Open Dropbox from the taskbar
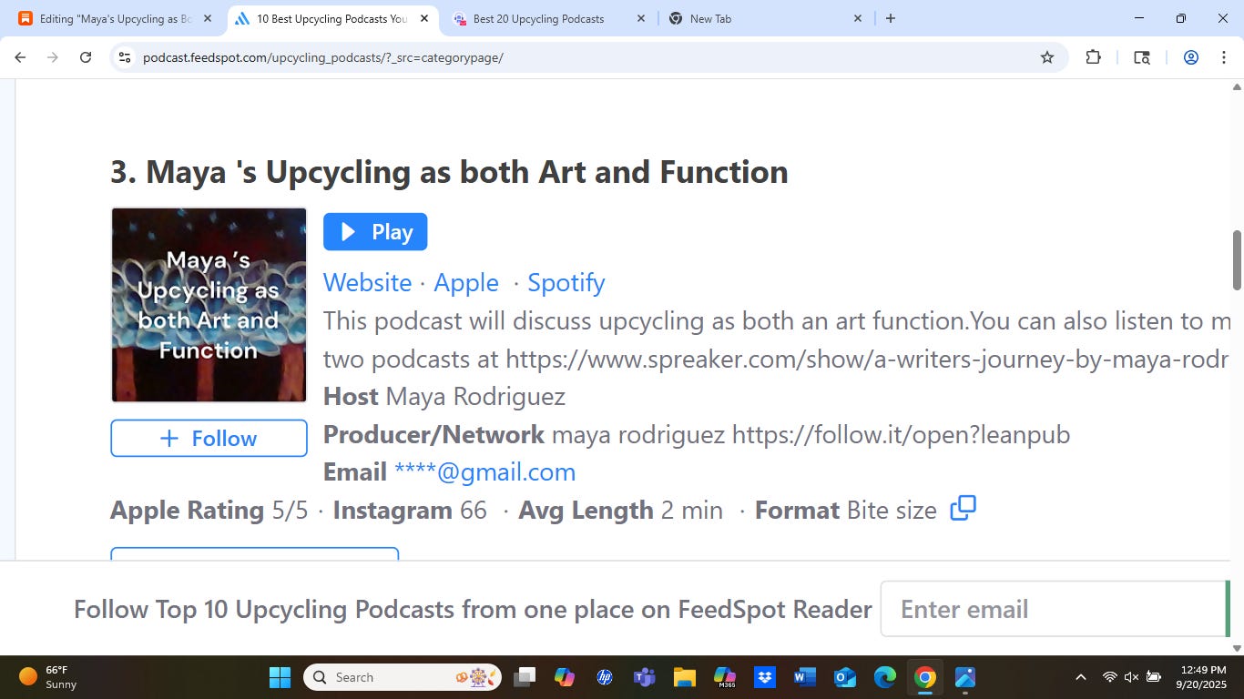This screenshot has width=1244, height=699. pos(765,677)
